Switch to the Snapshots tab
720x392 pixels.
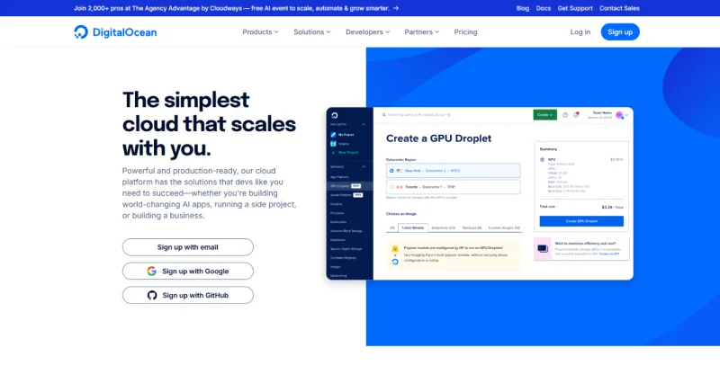(443, 227)
